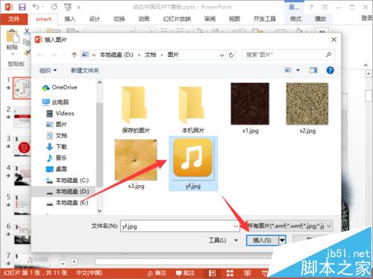Viewport: 373px width, 279px height.
Task: Select 文档 in navigation pane
Action: pos(57,136)
